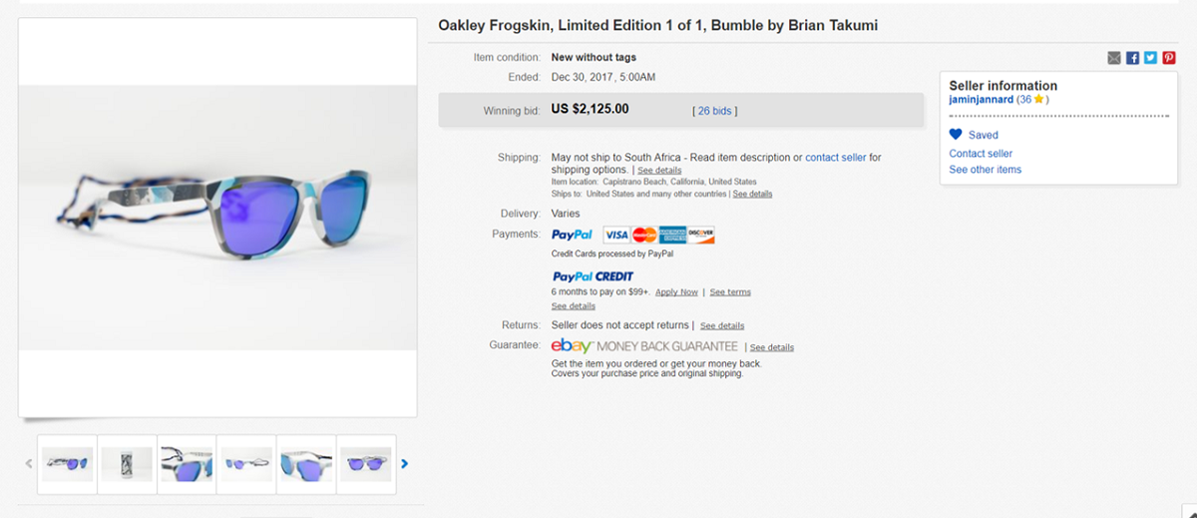This screenshot has width=1197, height=518.
Task: Open seller profile jaminjannard
Action: [981, 100]
